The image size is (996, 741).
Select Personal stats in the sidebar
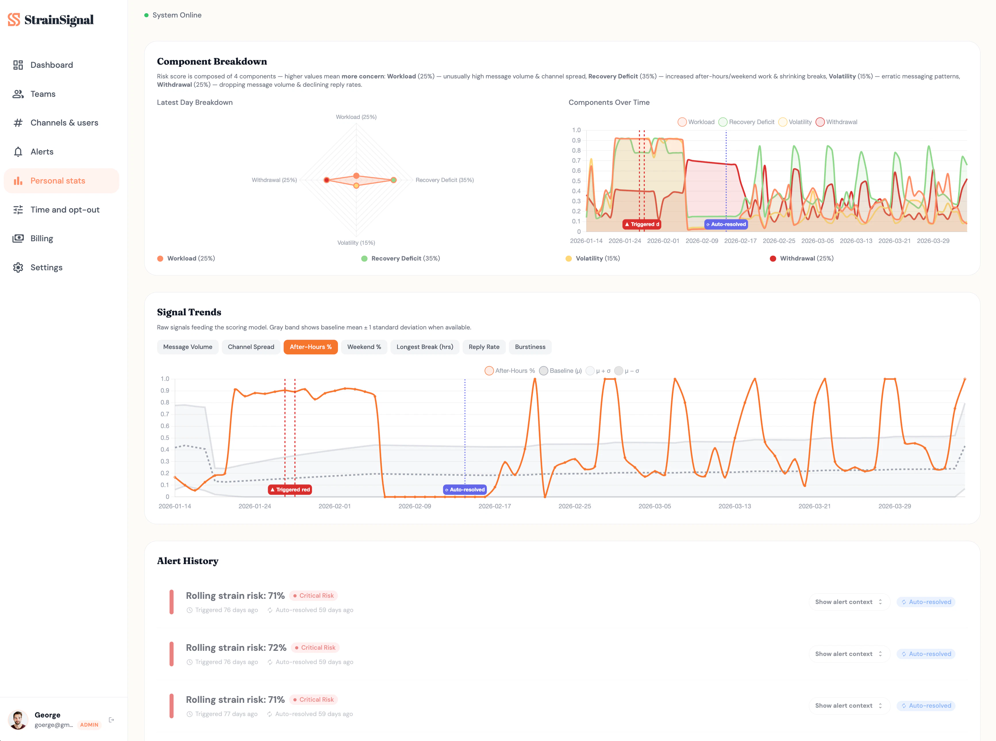(x=57, y=180)
